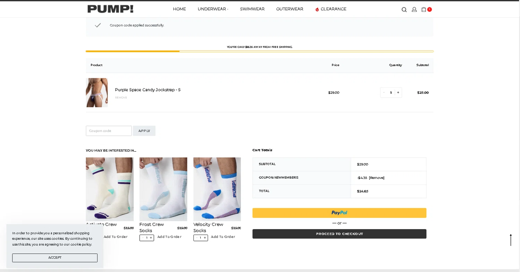Go to the HOME menu item

[179, 9]
